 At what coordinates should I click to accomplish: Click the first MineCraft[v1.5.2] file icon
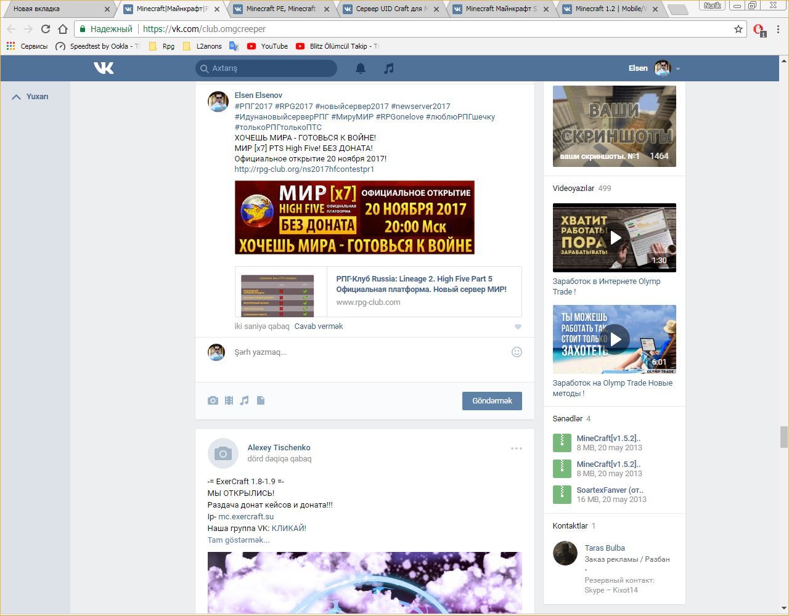[x=562, y=443]
